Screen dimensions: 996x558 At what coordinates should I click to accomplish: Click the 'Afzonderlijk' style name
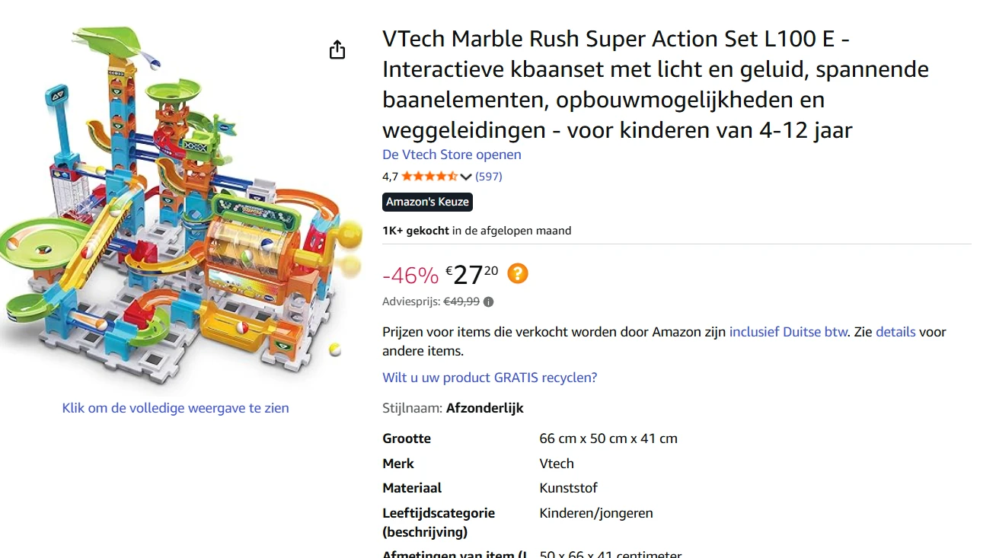[x=485, y=408]
